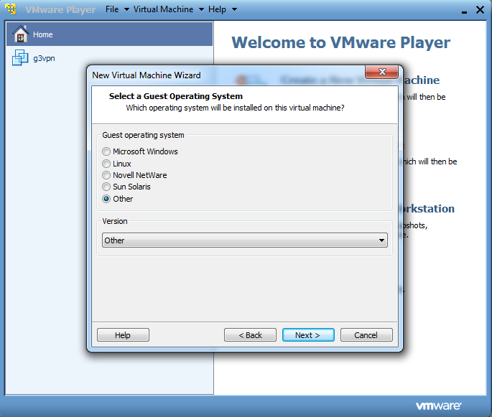This screenshot has height=417, width=492.
Task: Expand the Version dropdown list
Action: 382,240
